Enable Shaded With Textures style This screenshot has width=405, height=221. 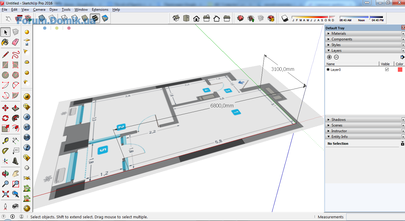click(x=95, y=18)
